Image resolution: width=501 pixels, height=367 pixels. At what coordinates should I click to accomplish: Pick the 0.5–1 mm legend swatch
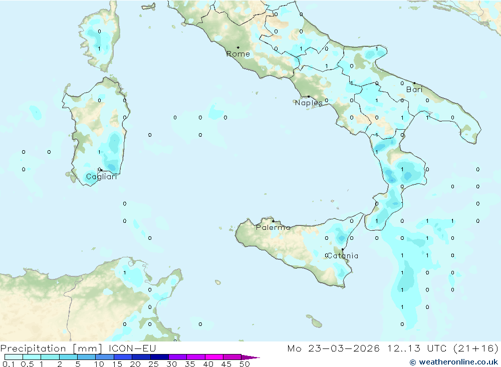pyautogui.click(x=32, y=357)
